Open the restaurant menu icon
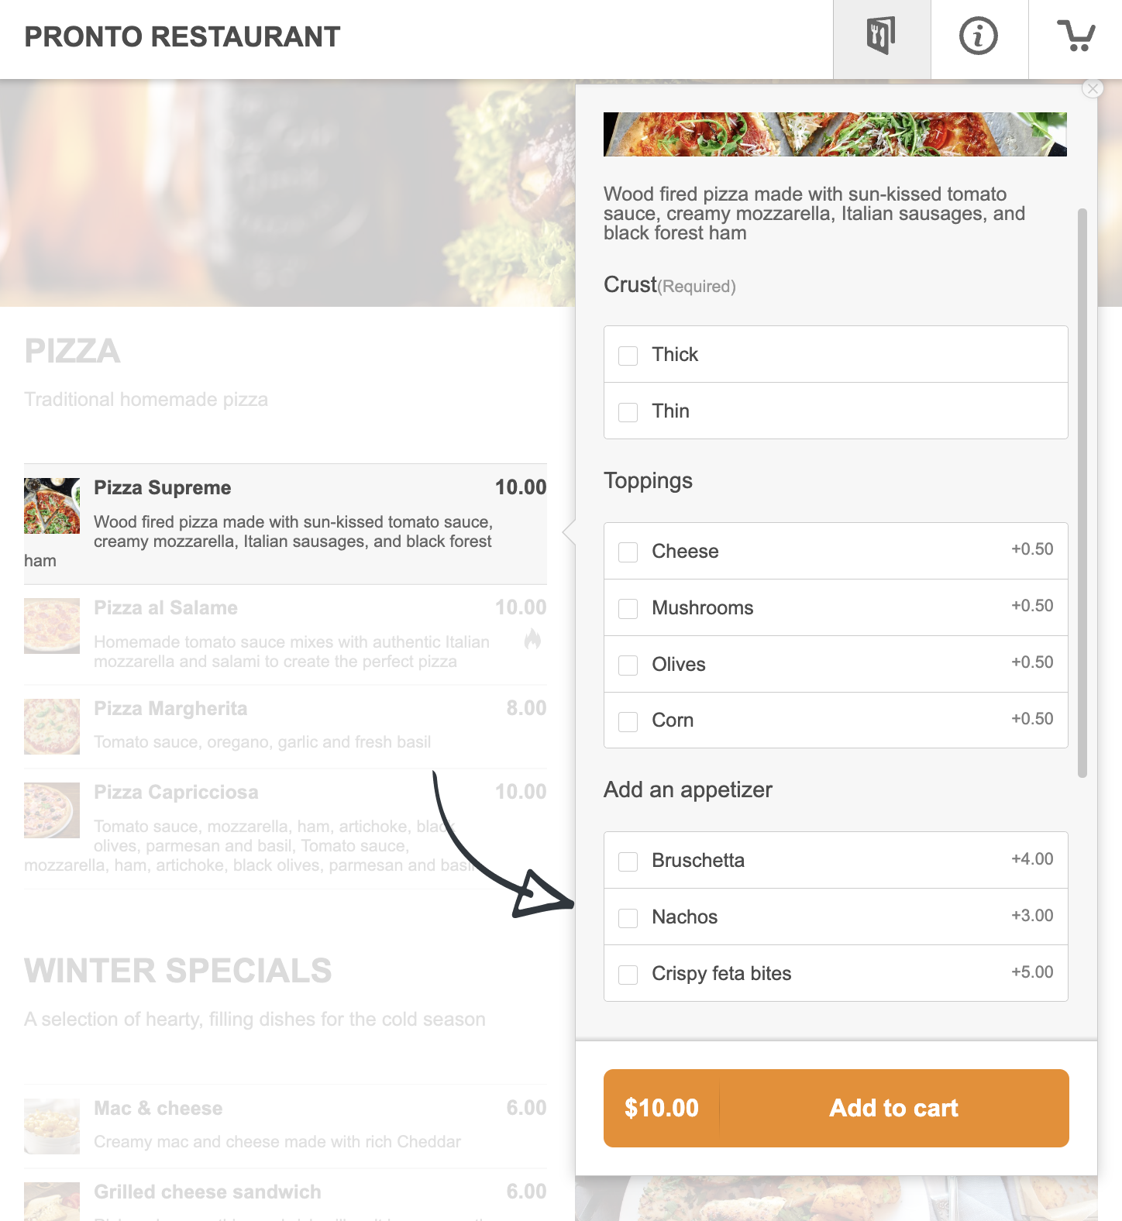1122x1221 pixels. (x=881, y=36)
